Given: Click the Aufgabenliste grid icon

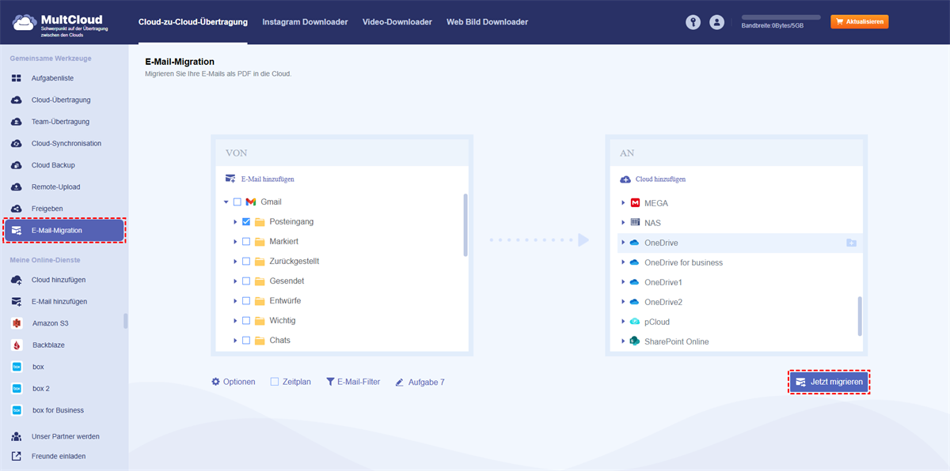Looking at the screenshot, I should click(17, 78).
